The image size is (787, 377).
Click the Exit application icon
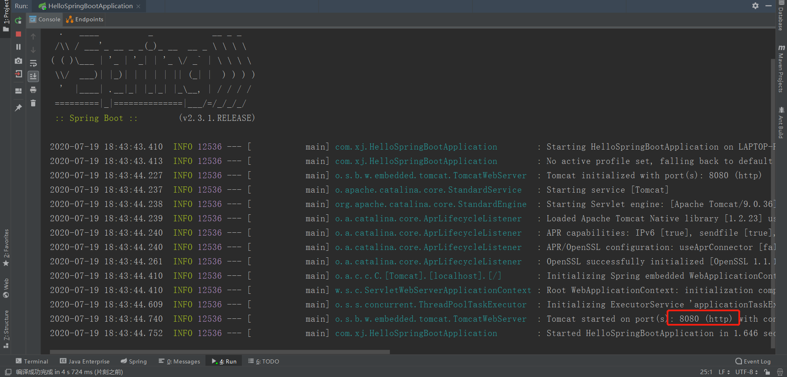(18, 74)
